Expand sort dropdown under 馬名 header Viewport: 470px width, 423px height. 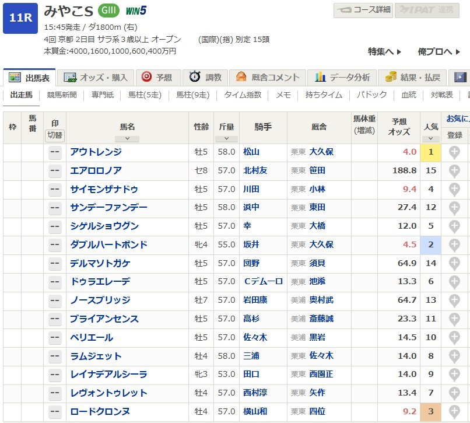click(x=127, y=139)
